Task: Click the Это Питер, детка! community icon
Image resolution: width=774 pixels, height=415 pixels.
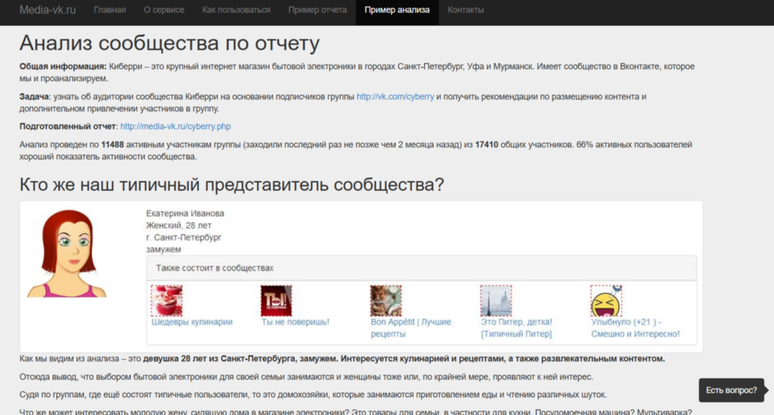Action: pos(496,300)
